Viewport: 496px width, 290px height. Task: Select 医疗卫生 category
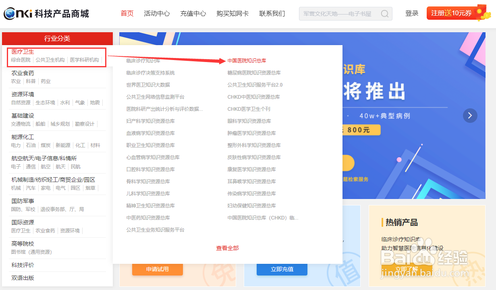point(23,52)
